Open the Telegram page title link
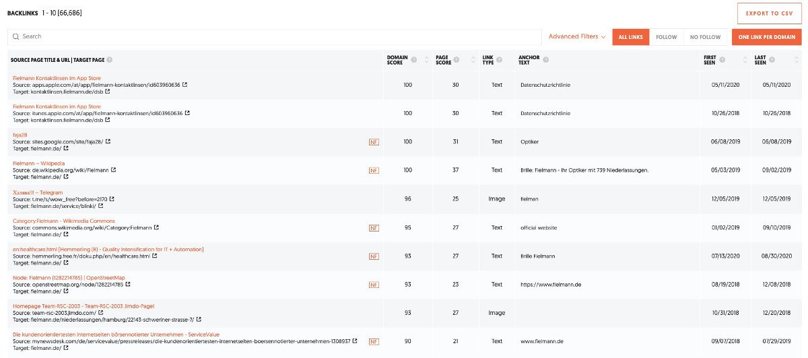Screen dimensions: 808x358 click(x=38, y=192)
